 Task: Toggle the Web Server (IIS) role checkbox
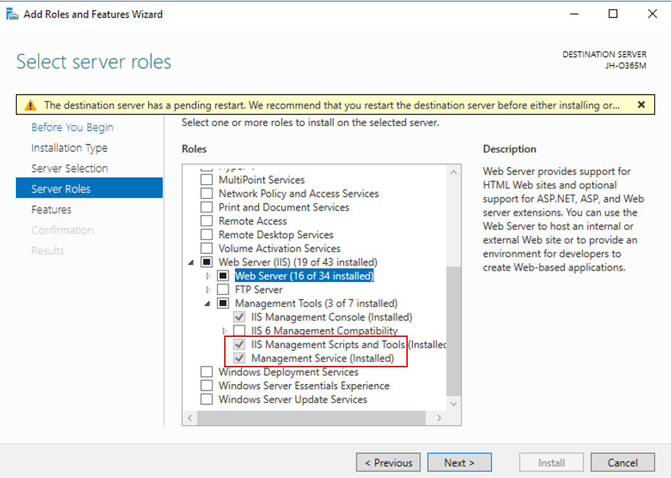207,262
